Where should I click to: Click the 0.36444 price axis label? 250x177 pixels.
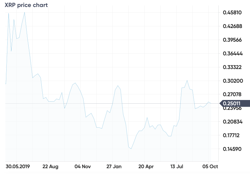pyautogui.click(x=233, y=53)
